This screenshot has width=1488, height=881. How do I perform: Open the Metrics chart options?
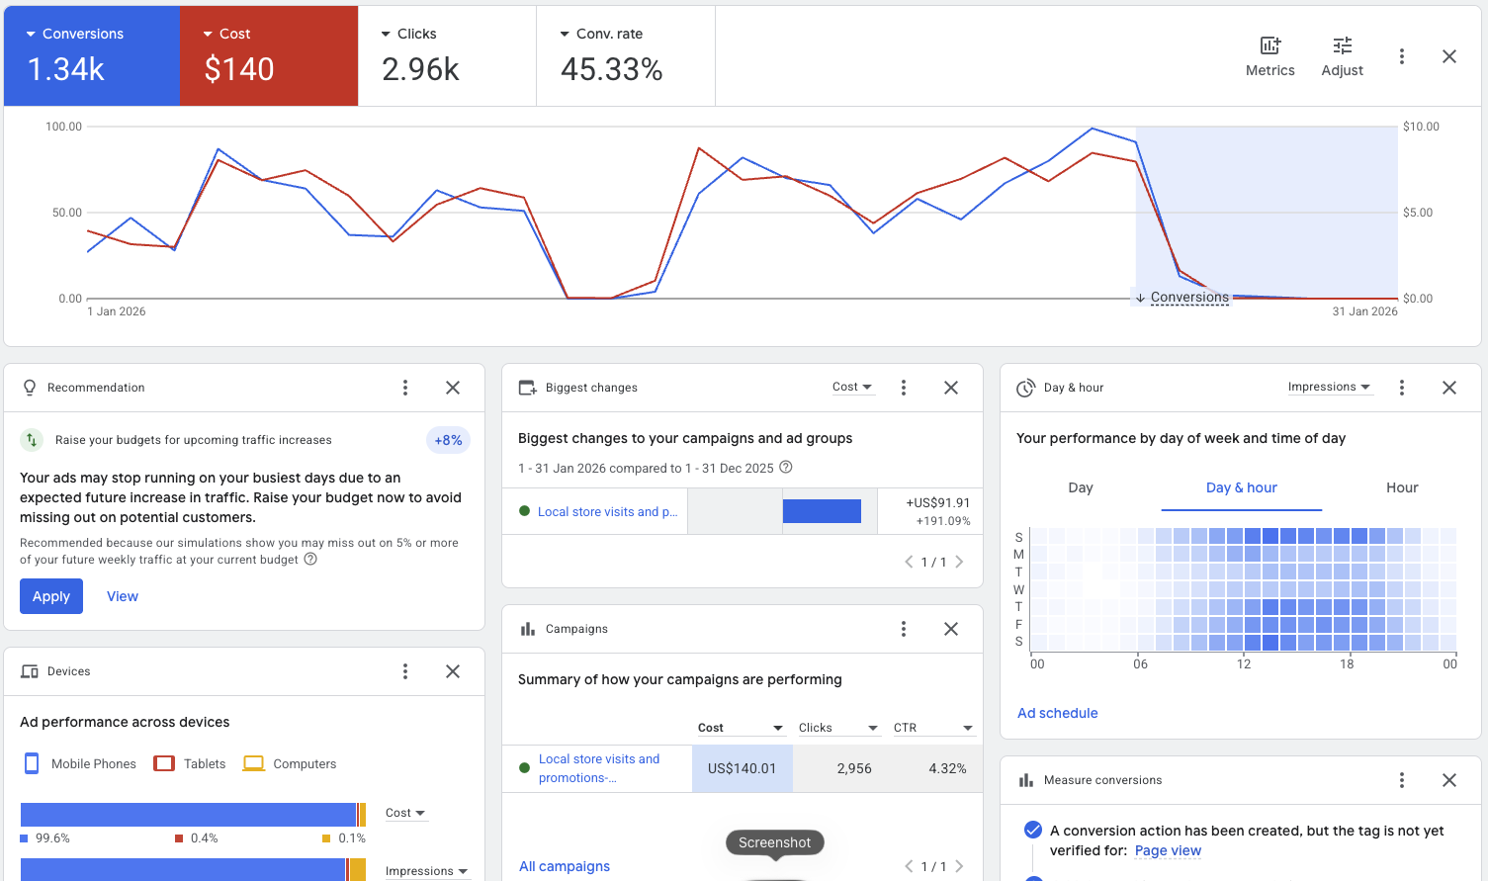(1269, 56)
